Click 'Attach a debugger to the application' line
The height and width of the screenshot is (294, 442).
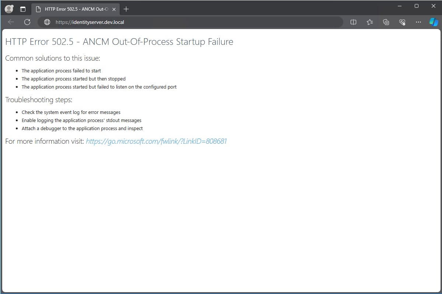[x=82, y=128]
